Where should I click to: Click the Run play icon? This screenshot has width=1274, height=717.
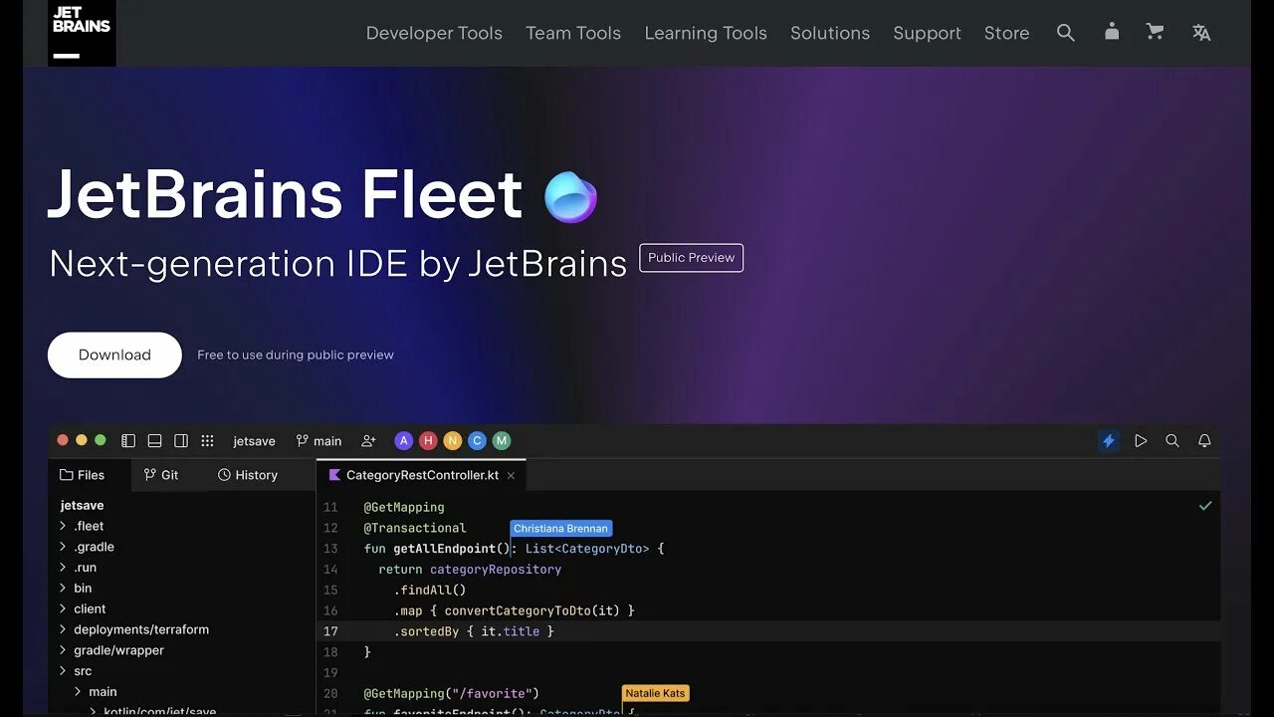point(1141,440)
